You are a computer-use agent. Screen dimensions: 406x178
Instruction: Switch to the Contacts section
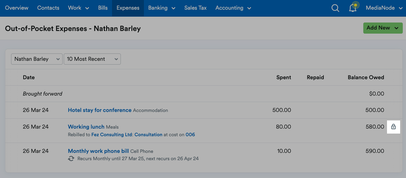click(x=48, y=8)
